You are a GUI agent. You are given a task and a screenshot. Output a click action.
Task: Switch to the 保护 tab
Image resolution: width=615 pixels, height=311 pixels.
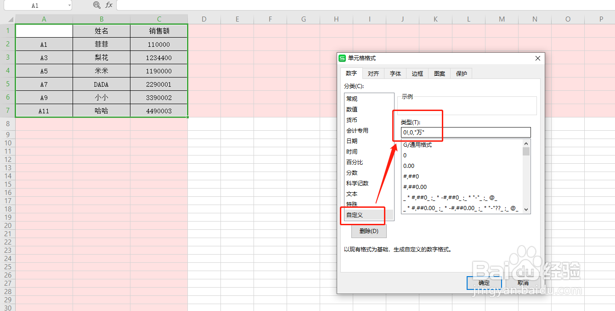coord(462,73)
